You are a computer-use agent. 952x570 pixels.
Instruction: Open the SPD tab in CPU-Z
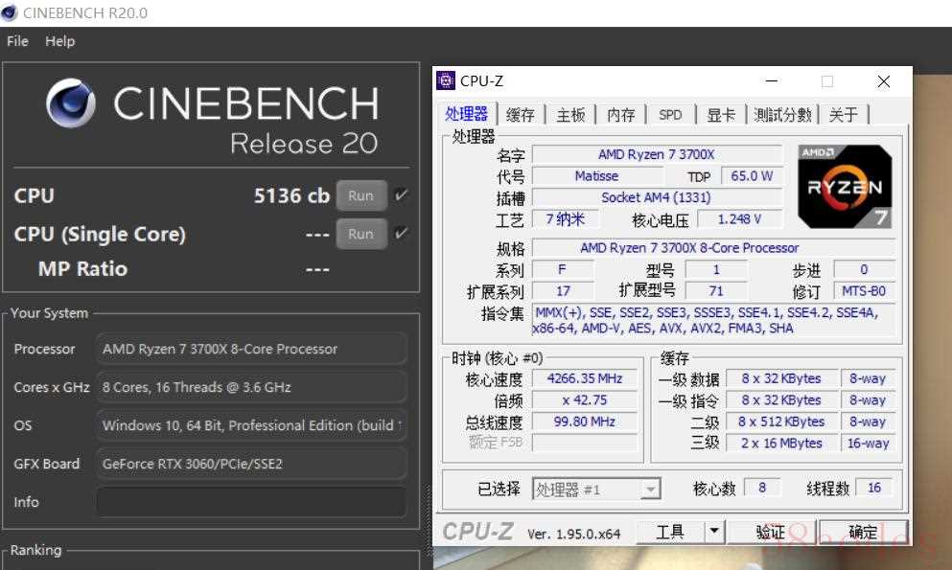tap(670, 115)
